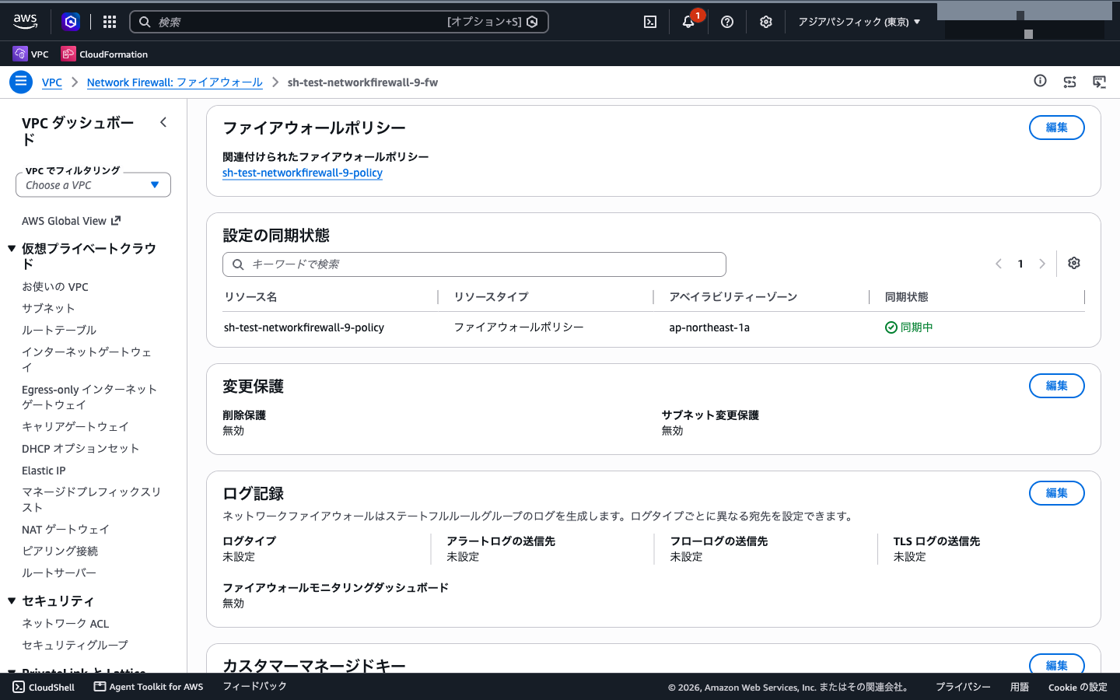Launch CloudShell from the top bar icon
The image size is (1120, 700).
[x=650, y=22]
